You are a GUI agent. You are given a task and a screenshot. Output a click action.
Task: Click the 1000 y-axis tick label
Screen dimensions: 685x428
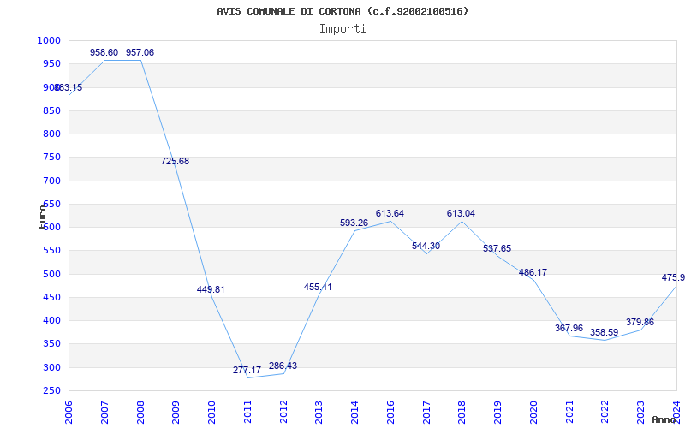pyautogui.click(x=49, y=40)
